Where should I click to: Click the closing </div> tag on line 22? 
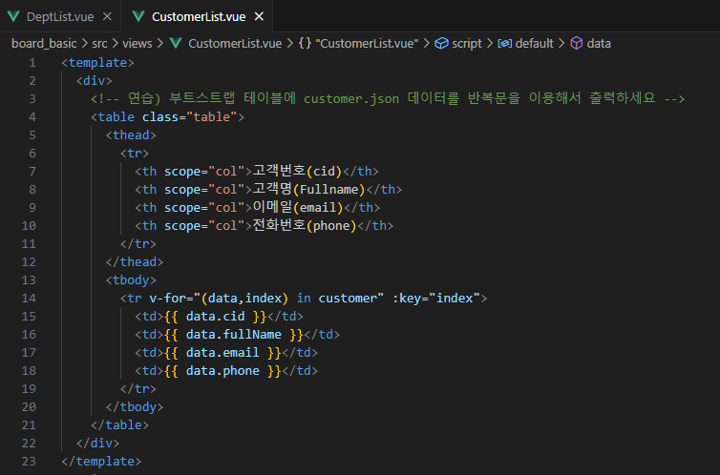pos(97,444)
